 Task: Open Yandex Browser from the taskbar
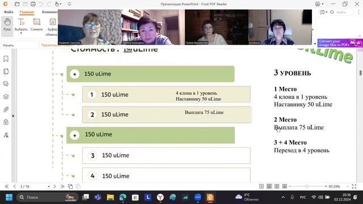click(160, 197)
